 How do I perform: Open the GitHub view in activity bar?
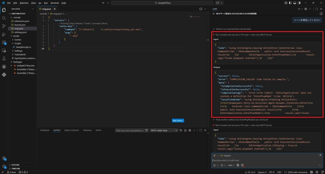coord(4,67)
